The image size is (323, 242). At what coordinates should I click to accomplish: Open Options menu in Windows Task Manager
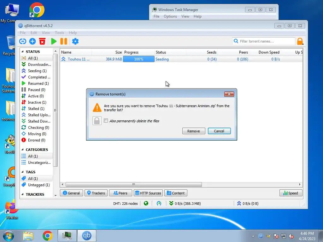[170, 16]
